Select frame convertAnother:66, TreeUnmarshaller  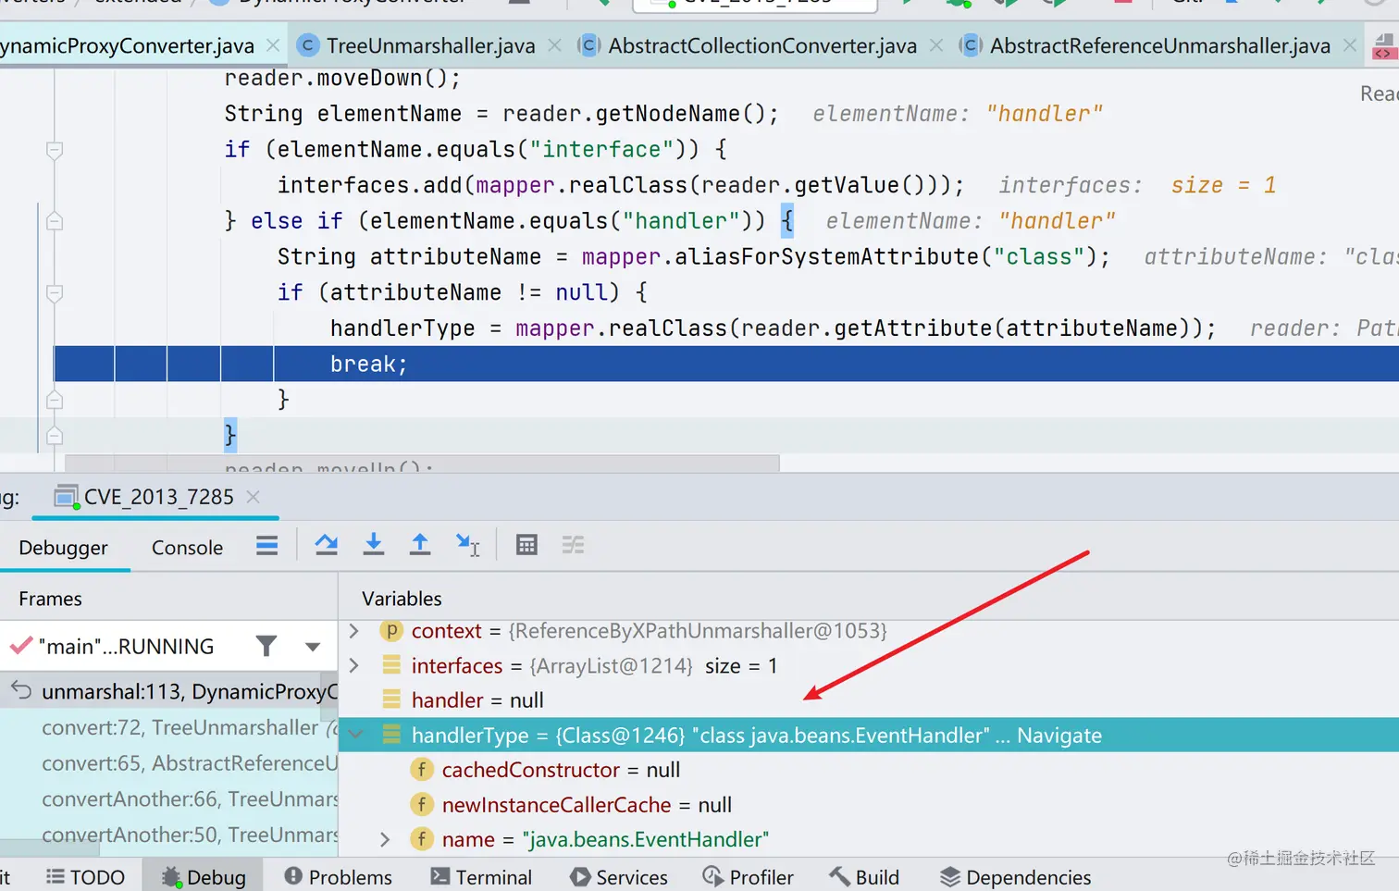click(169, 798)
